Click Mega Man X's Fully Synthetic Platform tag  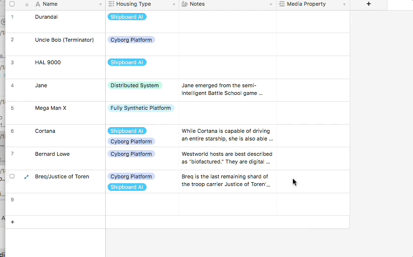click(141, 108)
